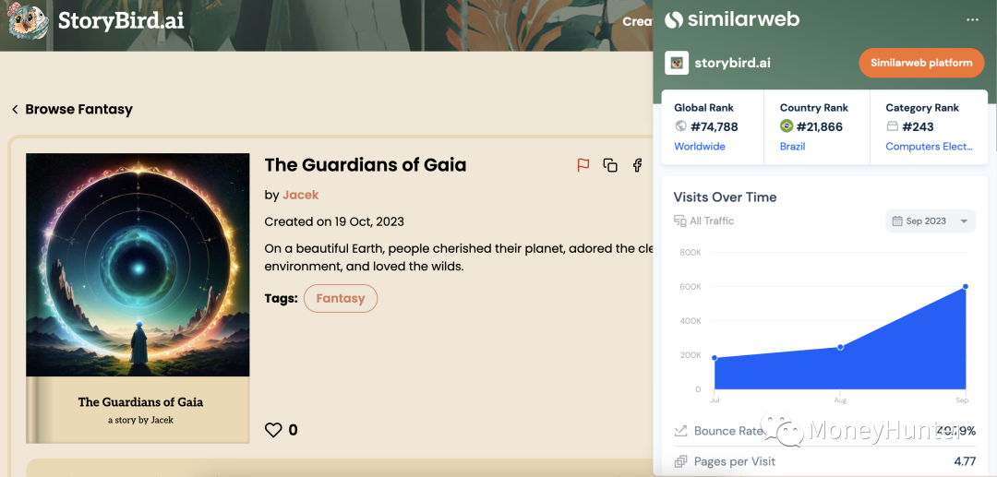Click the Sep data point on chart

pyautogui.click(x=966, y=287)
